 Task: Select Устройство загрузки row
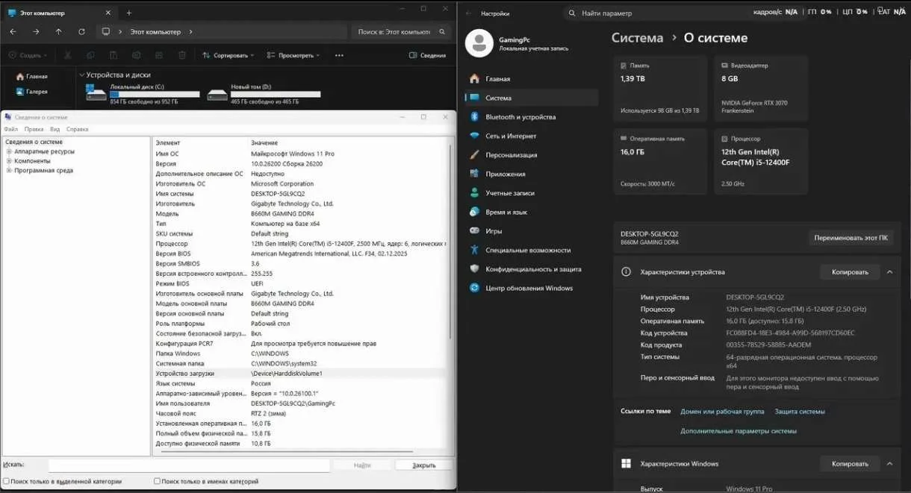click(x=299, y=373)
